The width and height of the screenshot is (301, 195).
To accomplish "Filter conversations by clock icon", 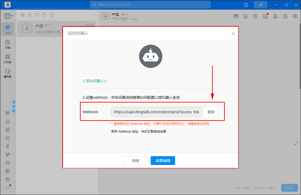I will click(x=37, y=15).
